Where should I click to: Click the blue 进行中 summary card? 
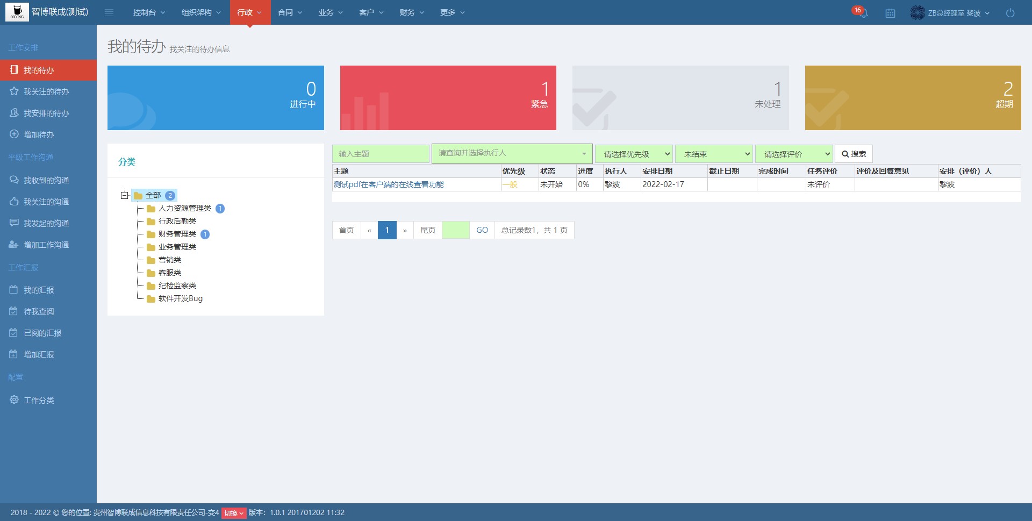pyautogui.click(x=216, y=98)
